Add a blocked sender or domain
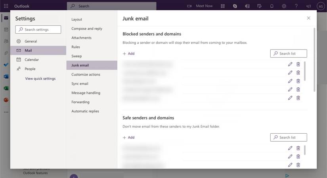 [129, 53]
